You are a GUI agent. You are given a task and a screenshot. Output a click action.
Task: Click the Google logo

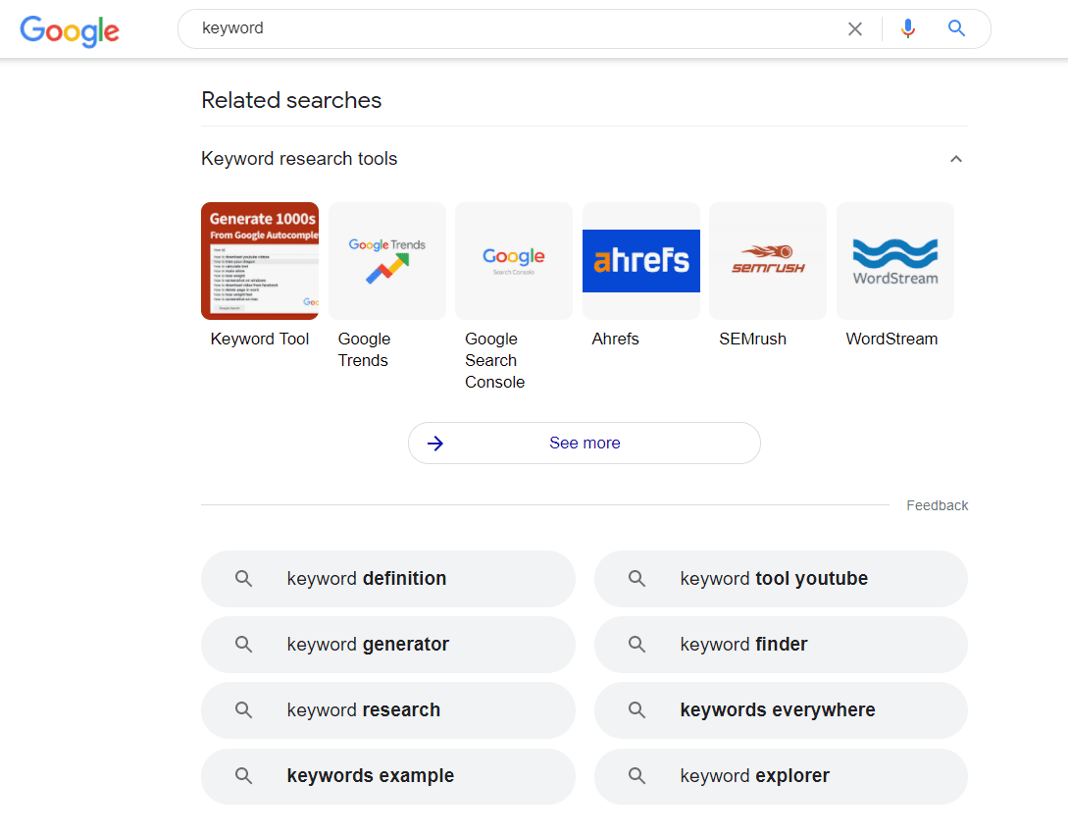(x=70, y=30)
